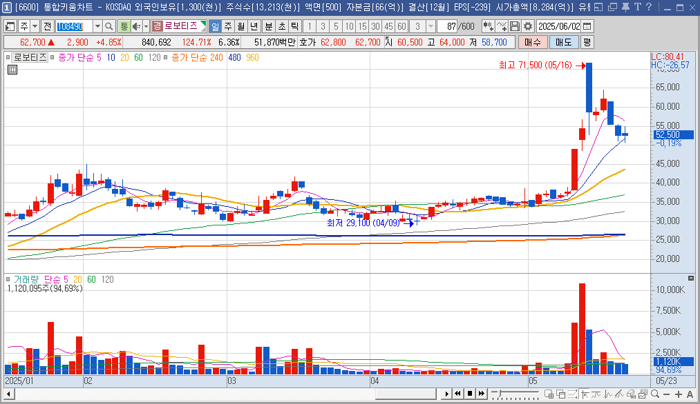Open the stock code dropdown arrow
Screen dimensions: 700x404
pos(97,26)
